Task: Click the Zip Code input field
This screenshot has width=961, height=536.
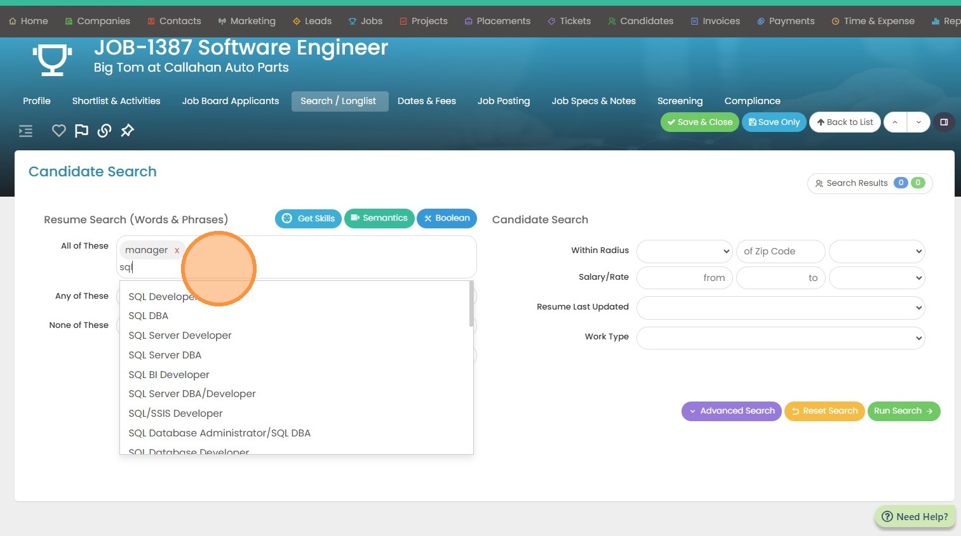Action: tap(780, 251)
